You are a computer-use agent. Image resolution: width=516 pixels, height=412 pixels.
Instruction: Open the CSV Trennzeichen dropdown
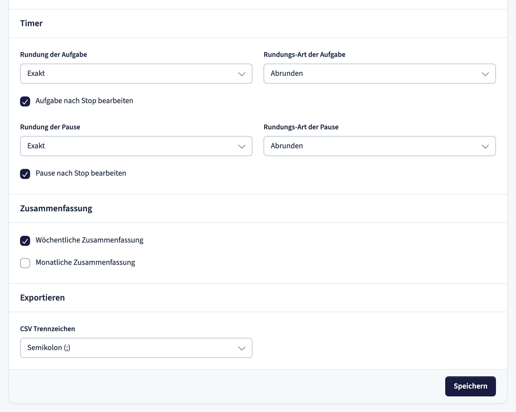pyautogui.click(x=136, y=348)
